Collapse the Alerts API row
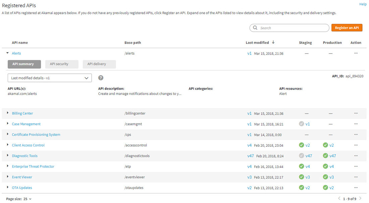The height and width of the screenshot is (203, 369). click(8, 53)
